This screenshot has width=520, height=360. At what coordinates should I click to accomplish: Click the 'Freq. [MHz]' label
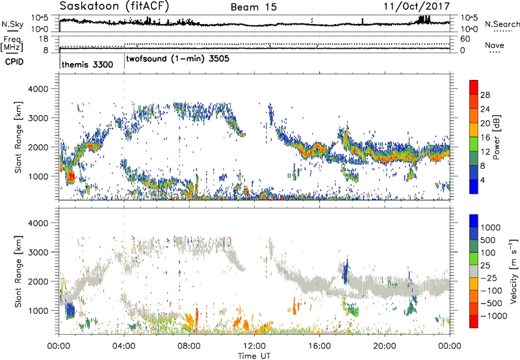12,44
